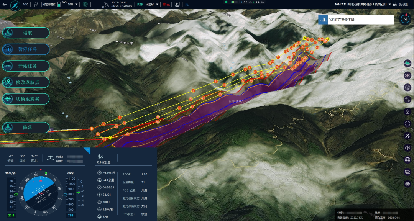Click the lock icon in top toolbar

click(36, 5)
